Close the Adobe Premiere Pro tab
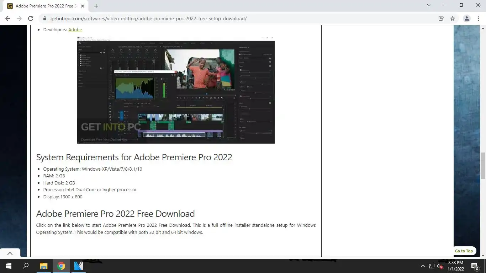486x273 pixels. coord(83,6)
